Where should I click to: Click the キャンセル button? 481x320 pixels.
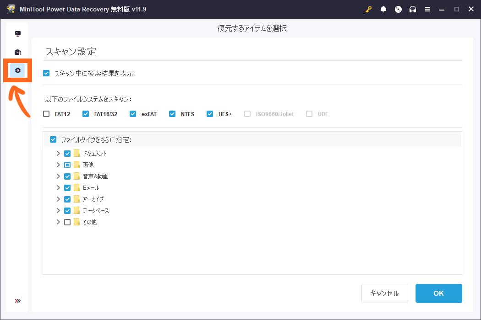pyautogui.click(x=384, y=293)
